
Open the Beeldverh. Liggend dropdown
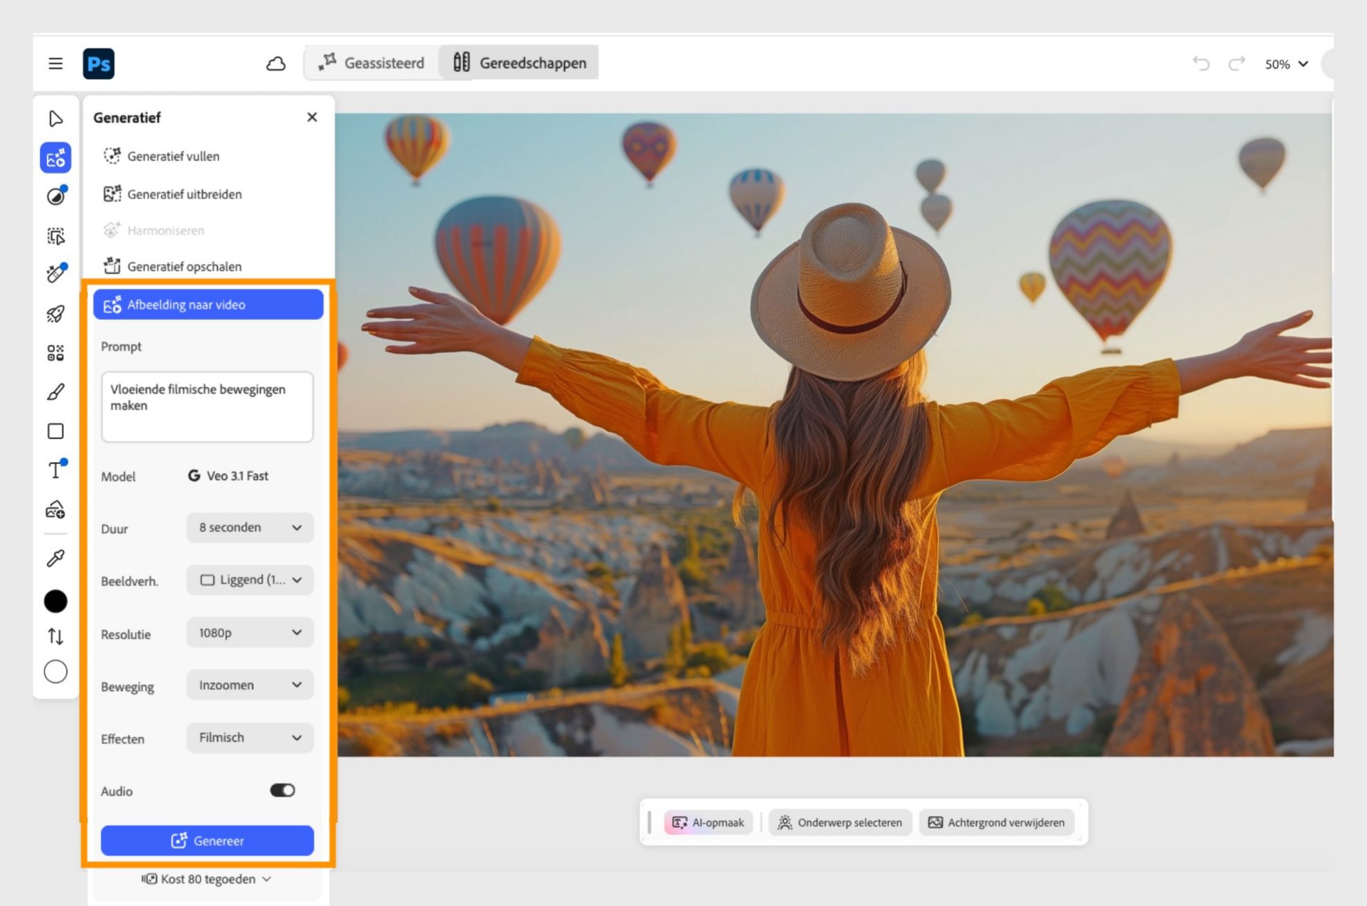pos(250,580)
